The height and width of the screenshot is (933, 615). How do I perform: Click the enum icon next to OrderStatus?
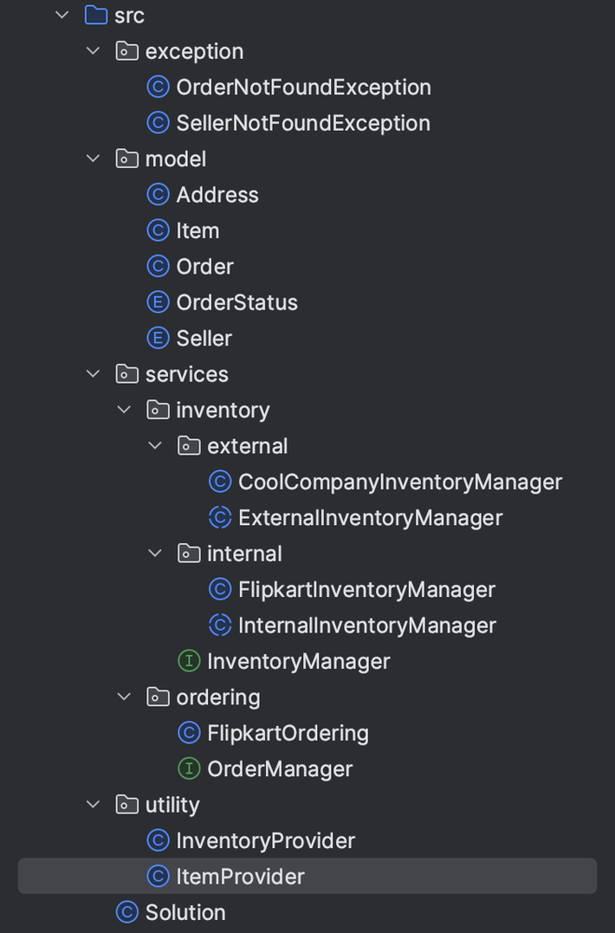point(158,302)
